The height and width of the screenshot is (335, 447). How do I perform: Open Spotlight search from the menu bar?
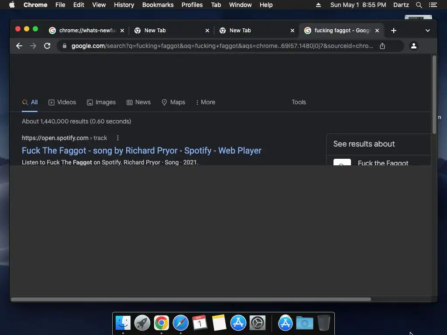tap(419, 5)
